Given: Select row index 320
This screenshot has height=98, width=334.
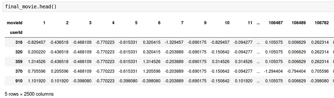Looking at the screenshot, I should point(19,52).
